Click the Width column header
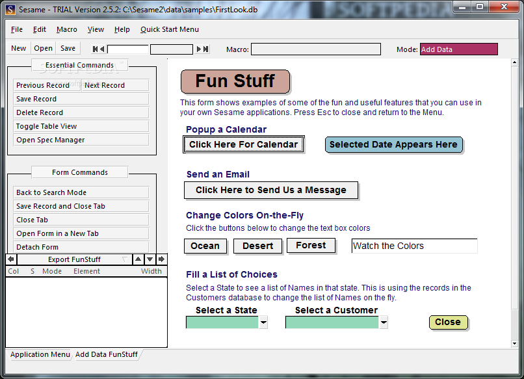The height and width of the screenshot is (379, 524). click(x=151, y=271)
